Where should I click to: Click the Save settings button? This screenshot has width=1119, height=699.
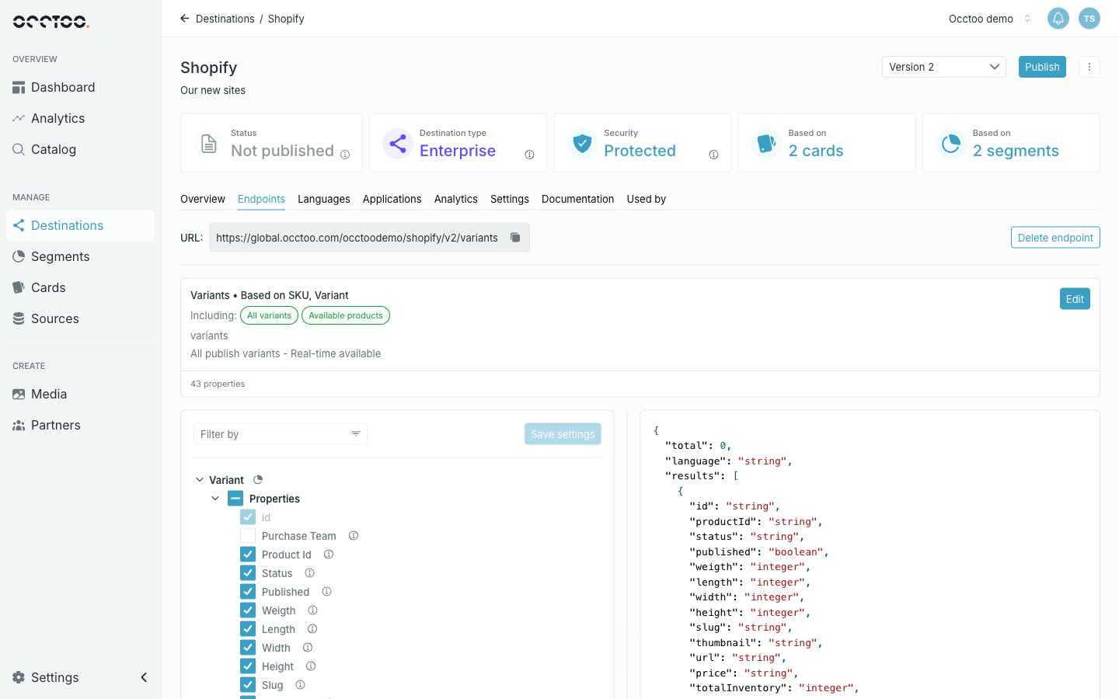[563, 434]
